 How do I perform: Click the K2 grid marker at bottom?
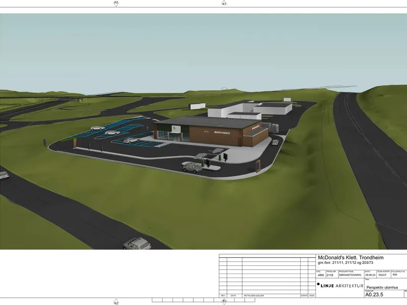tap(116, 302)
